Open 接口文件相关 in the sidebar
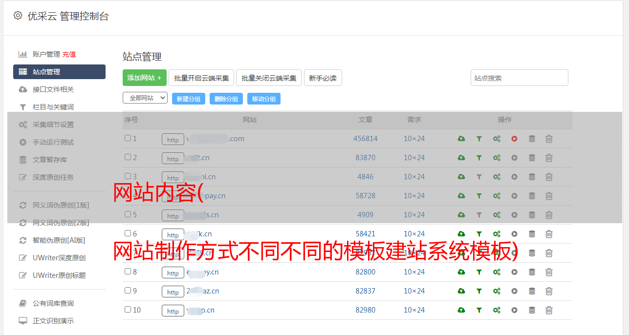 pos(53,89)
